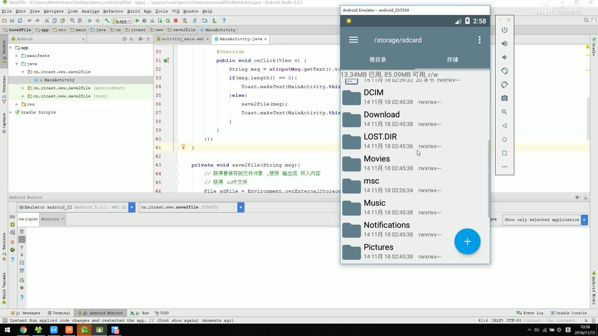Image resolution: width=598 pixels, height=336 pixels.
Task: Open the Messages tool window
Action: 25,313
